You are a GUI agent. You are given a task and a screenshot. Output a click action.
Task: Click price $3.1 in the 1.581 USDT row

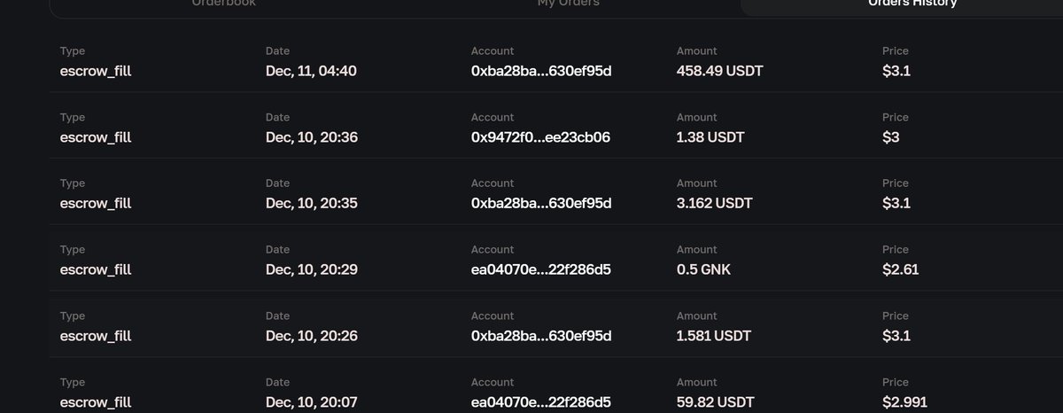click(896, 336)
